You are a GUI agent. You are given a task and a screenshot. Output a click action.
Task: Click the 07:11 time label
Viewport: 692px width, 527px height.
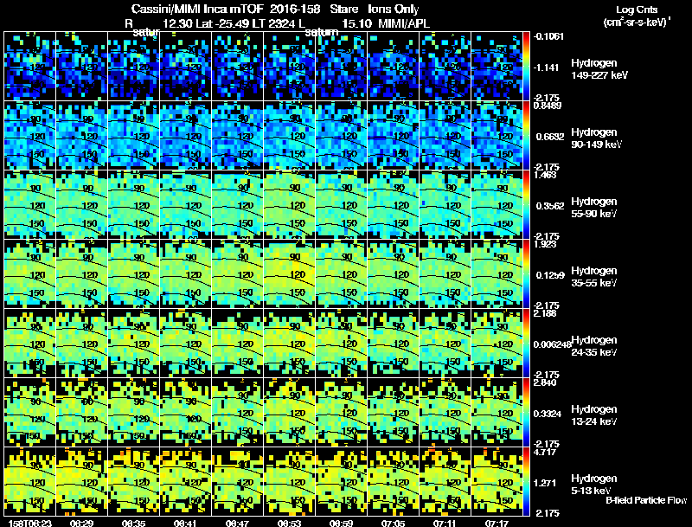click(445, 523)
